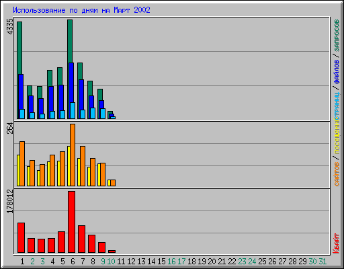
Task: Click the green 'Запросов' legend label
Action: [337, 35]
